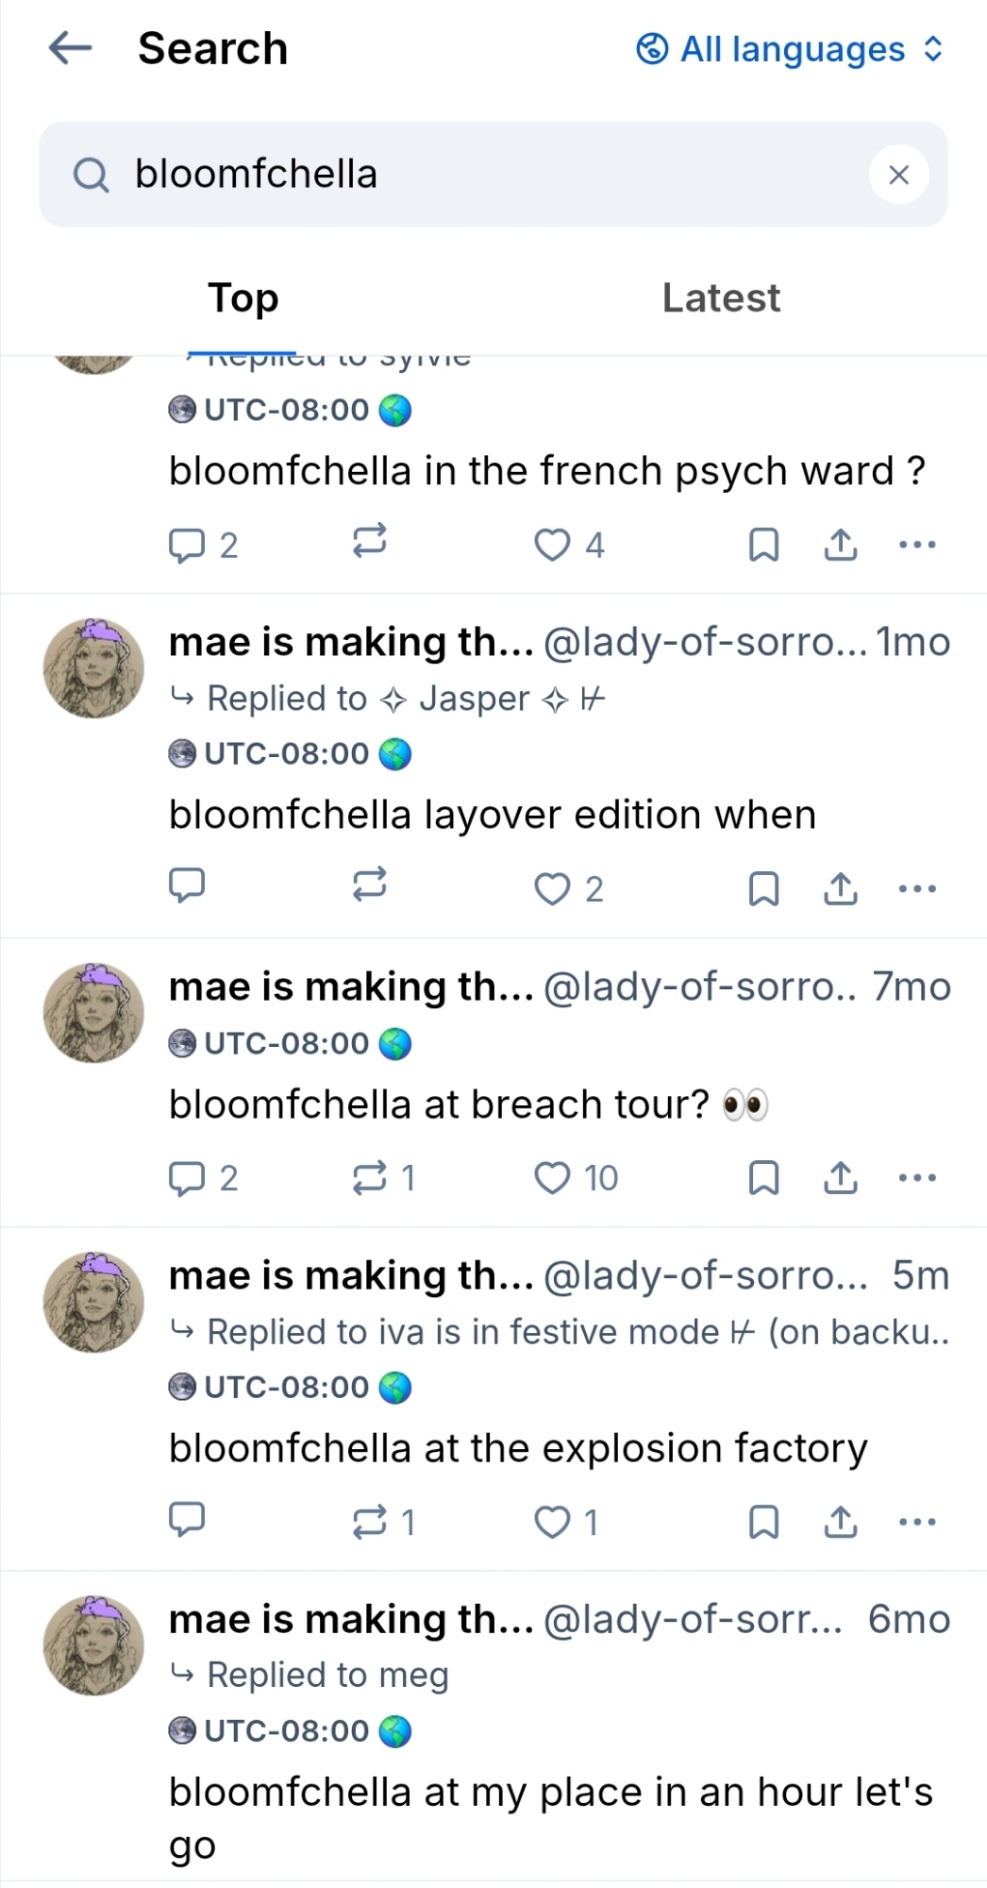Reply to the explosion factory post
Image resolution: width=987 pixels, height=1888 pixels.
pos(187,1520)
